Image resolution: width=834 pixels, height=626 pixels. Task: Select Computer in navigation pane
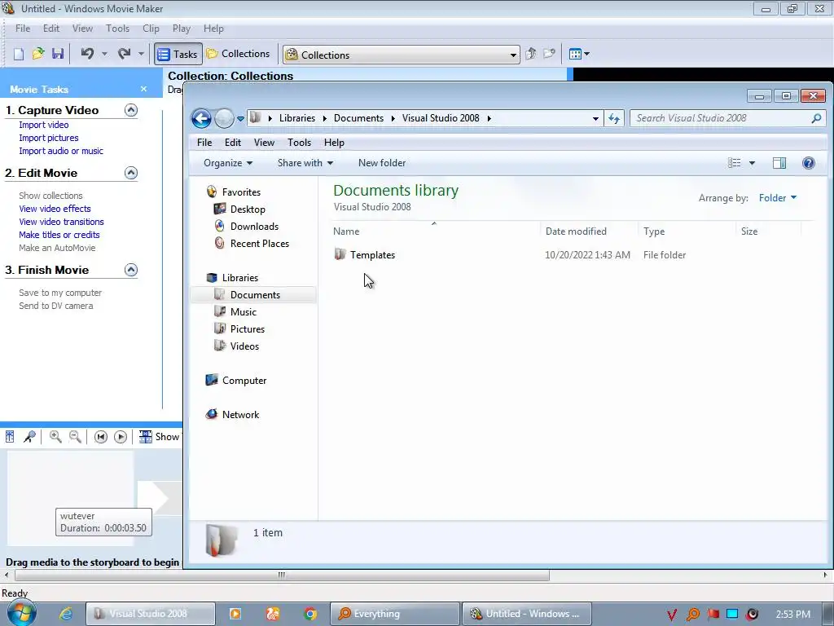click(244, 381)
